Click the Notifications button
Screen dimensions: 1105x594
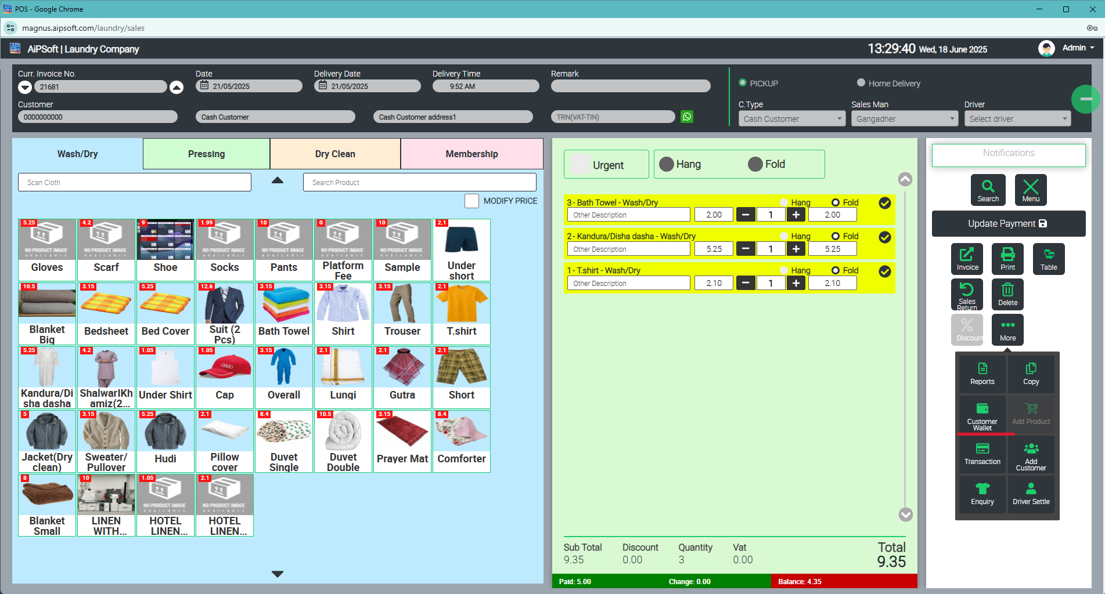click(x=1009, y=155)
